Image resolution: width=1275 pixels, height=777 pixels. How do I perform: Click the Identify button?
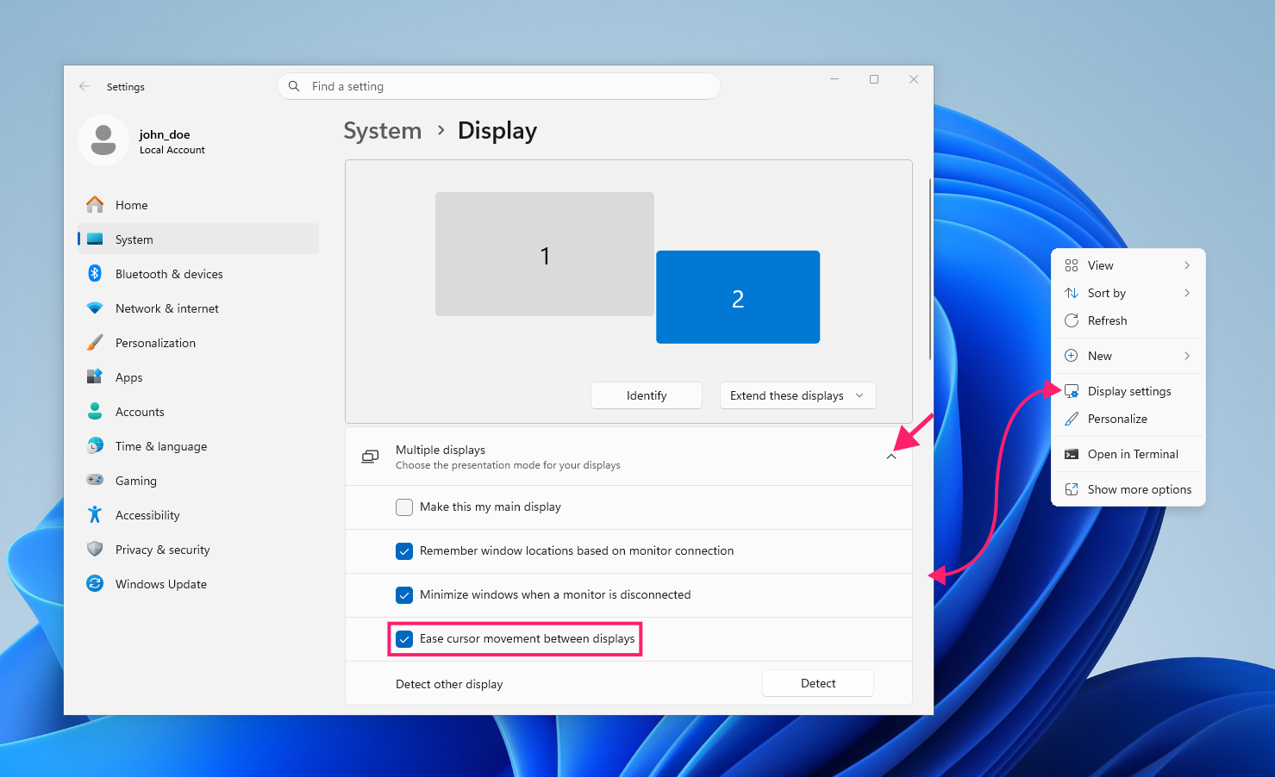(647, 395)
